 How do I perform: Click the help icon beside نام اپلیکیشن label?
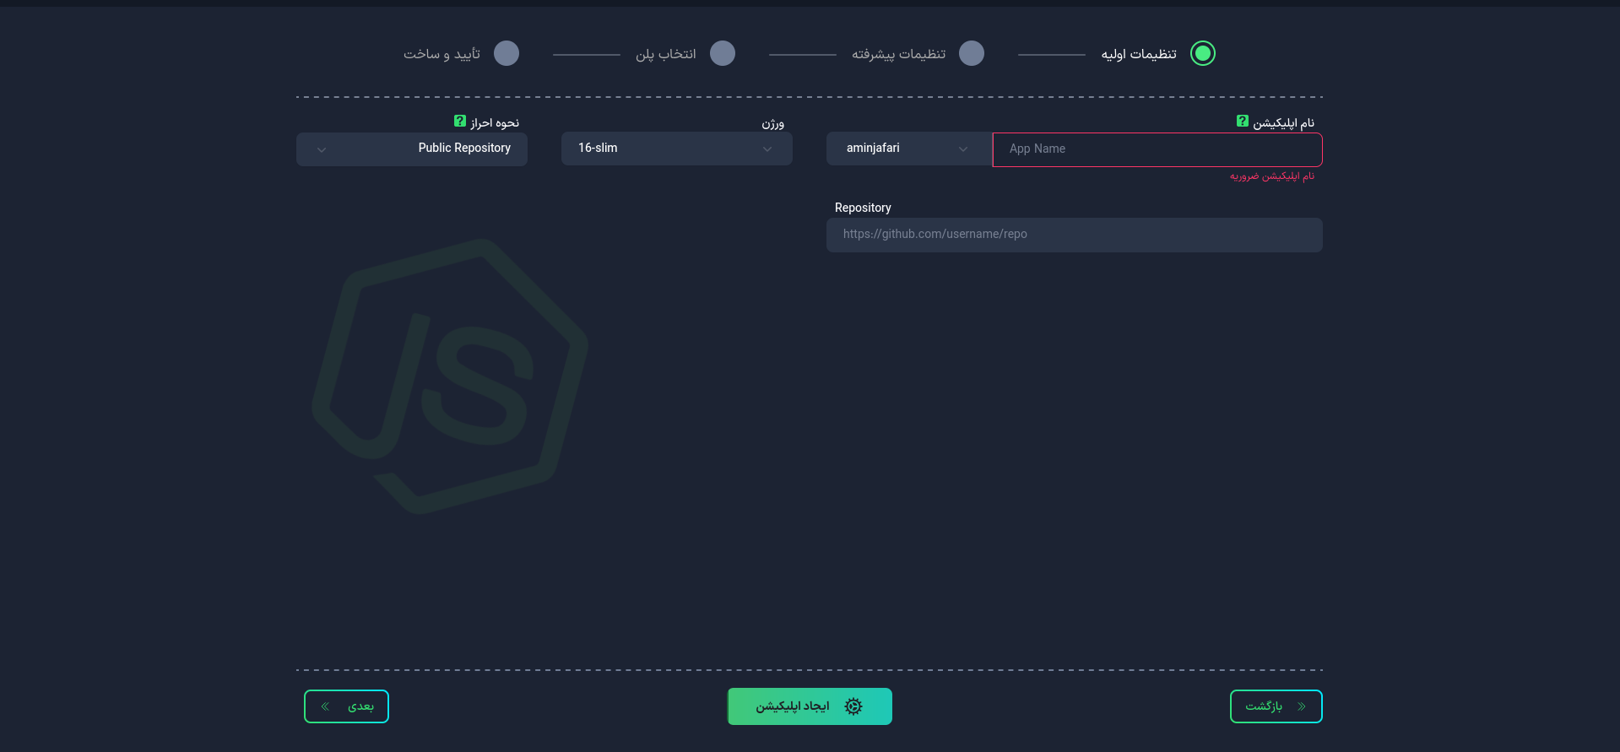pos(1242,122)
